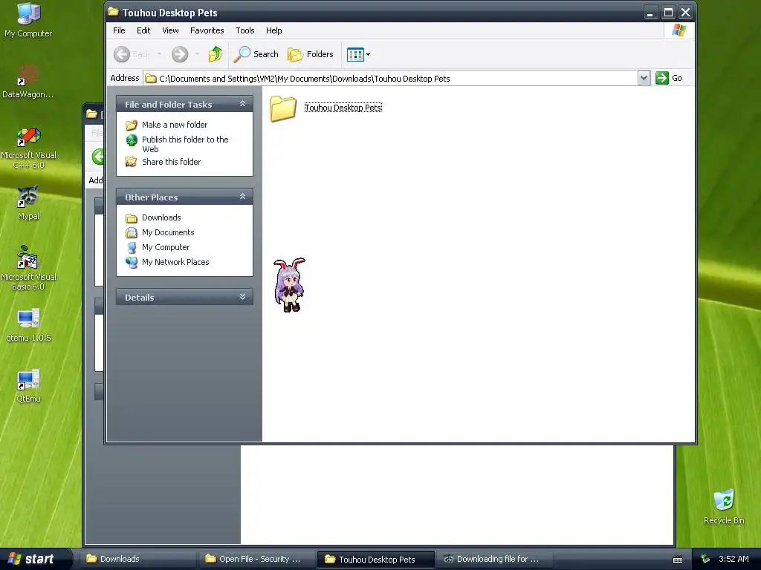Click the Windows flag logo in menu bar
This screenshot has height=570, width=761.
coord(679,30)
